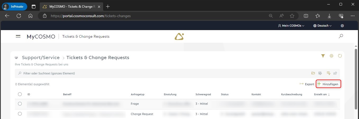Select the Change Request row

[20, 114]
